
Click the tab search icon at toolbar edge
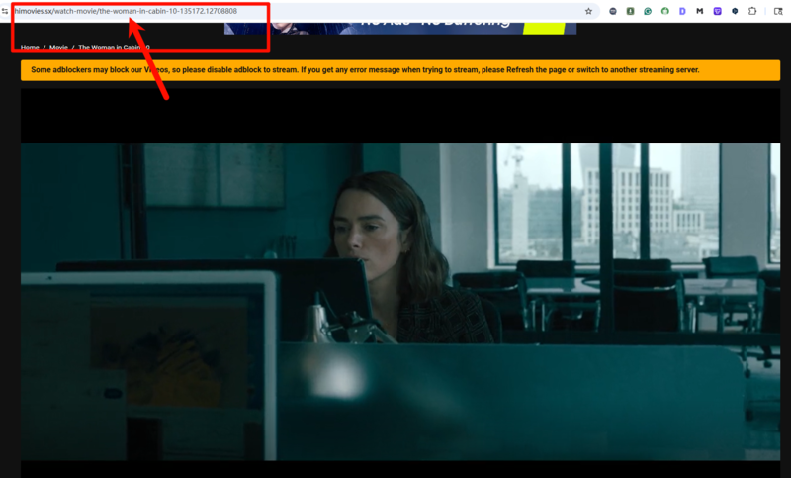pyautogui.click(x=778, y=11)
